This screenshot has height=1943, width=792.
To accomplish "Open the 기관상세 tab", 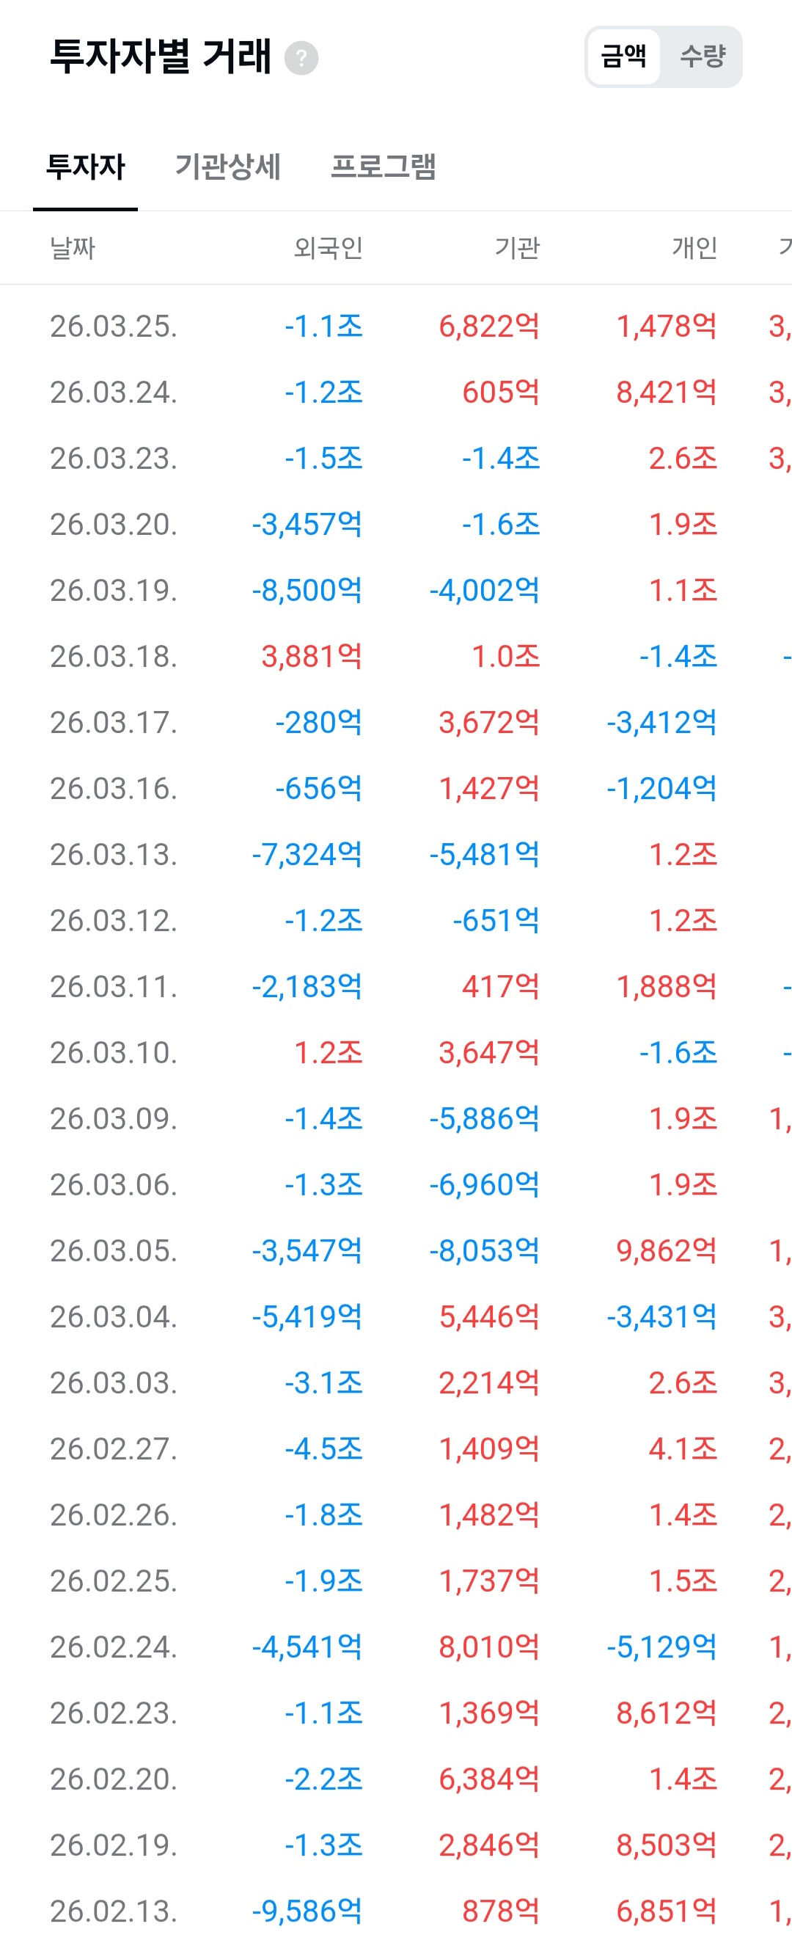I will [227, 167].
